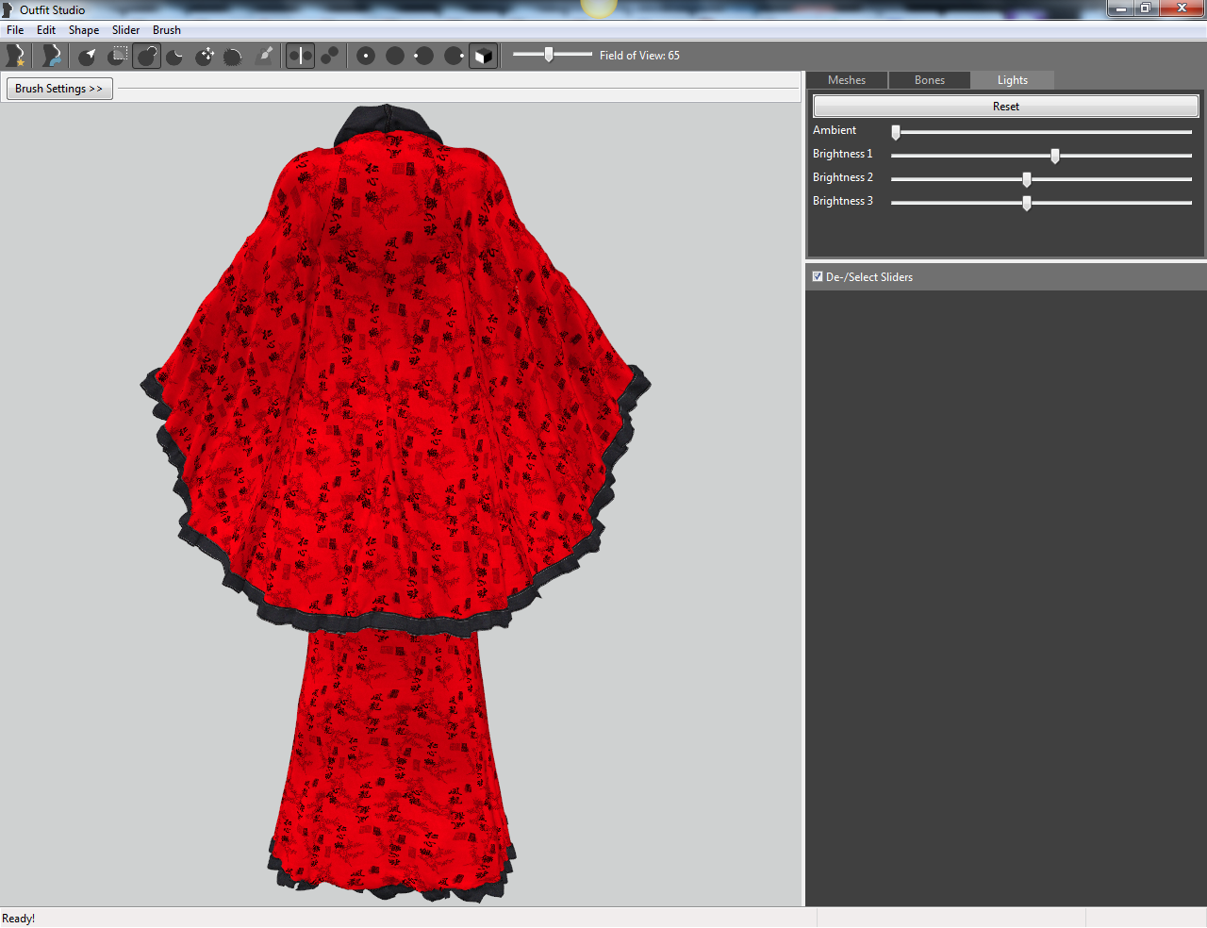Switch to Right view
The height and width of the screenshot is (928, 1207).
point(454,56)
